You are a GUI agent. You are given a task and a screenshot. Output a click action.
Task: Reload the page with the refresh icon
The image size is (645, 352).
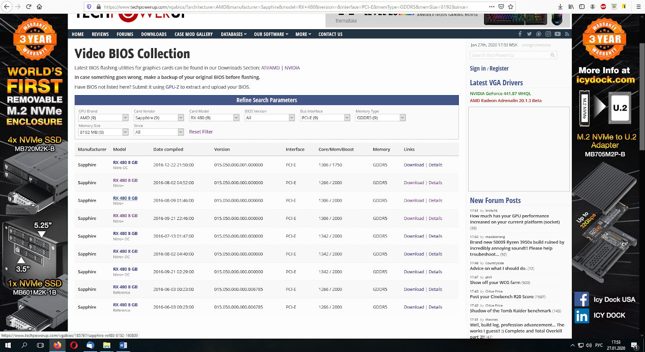[28, 6]
